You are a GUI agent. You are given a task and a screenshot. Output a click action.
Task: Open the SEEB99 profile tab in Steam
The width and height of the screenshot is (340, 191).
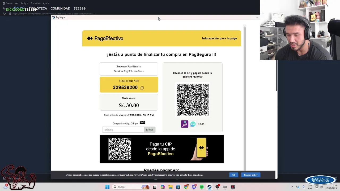point(80,8)
